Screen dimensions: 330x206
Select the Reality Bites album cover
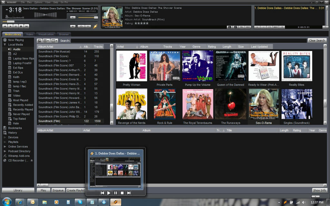[x=297, y=66]
